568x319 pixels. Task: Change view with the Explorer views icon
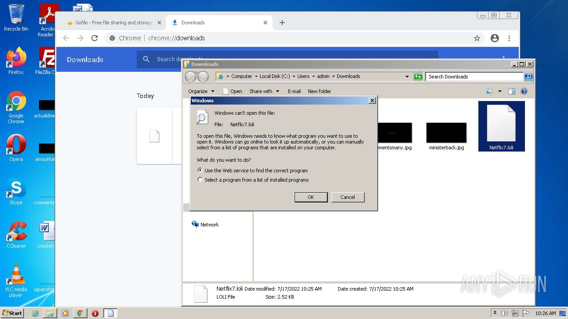click(x=489, y=91)
